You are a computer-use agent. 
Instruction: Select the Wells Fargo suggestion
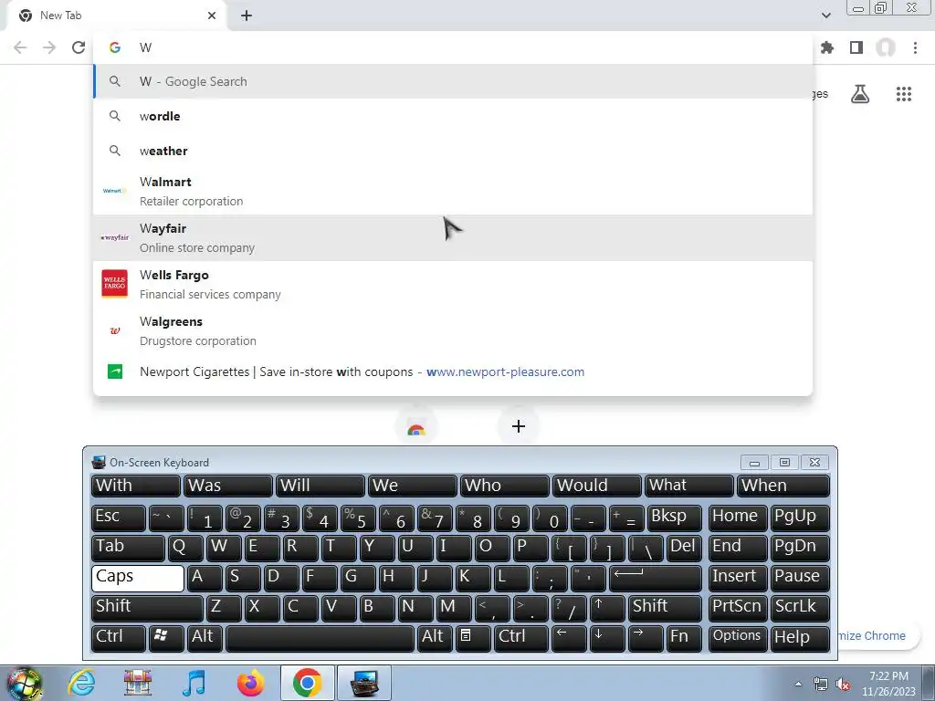[x=453, y=285]
